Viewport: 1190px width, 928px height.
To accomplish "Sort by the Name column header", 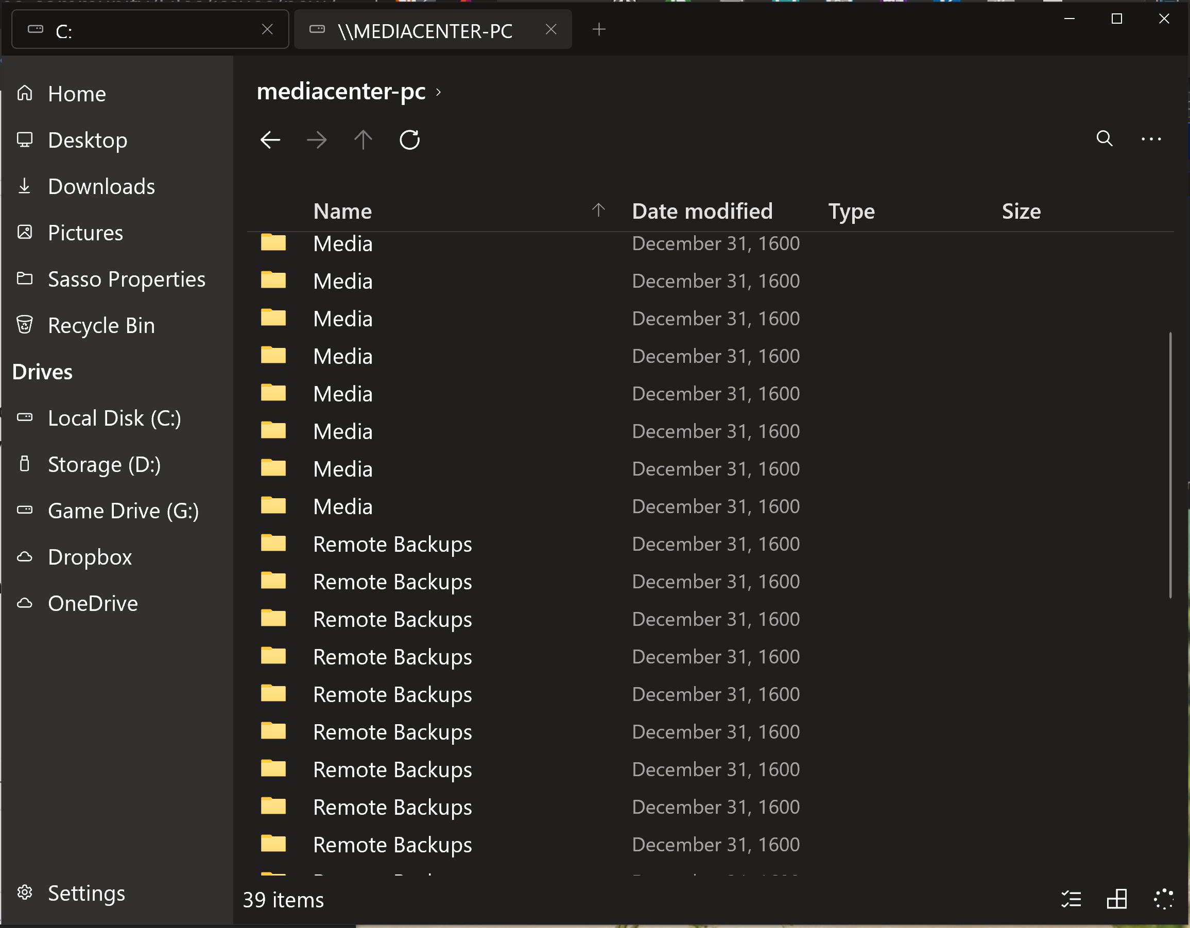I will coord(342,212).
